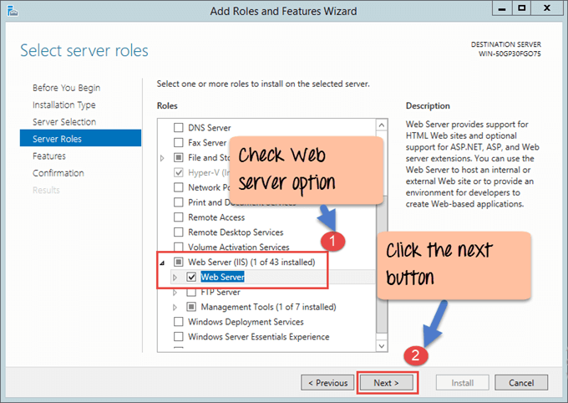Viewport: 568px width, 403px height.
Task: Click the Next button
Action: 387,383
